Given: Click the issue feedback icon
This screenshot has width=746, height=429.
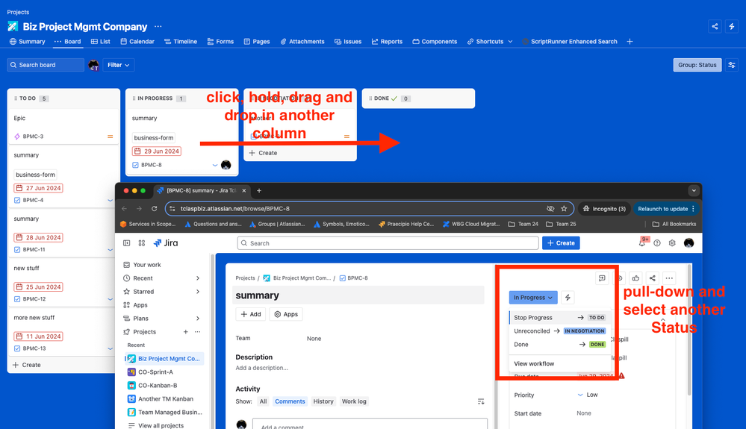Looking at the screenshot, I should click(x=602, y=278).
